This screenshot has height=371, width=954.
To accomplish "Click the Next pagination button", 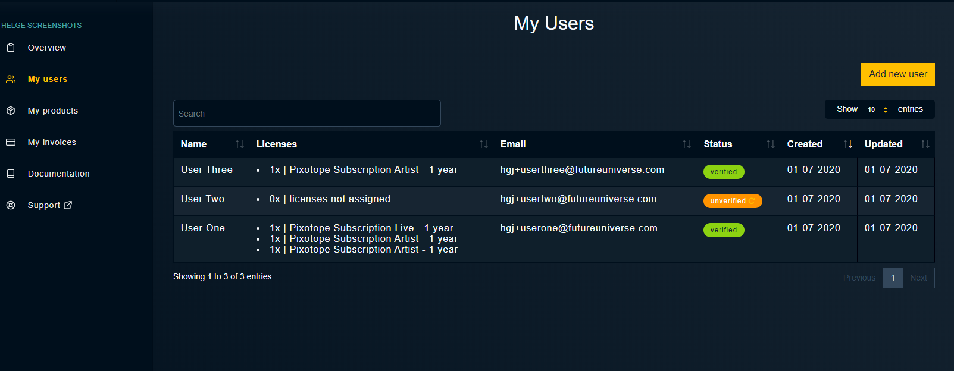I will click(918, 278).
